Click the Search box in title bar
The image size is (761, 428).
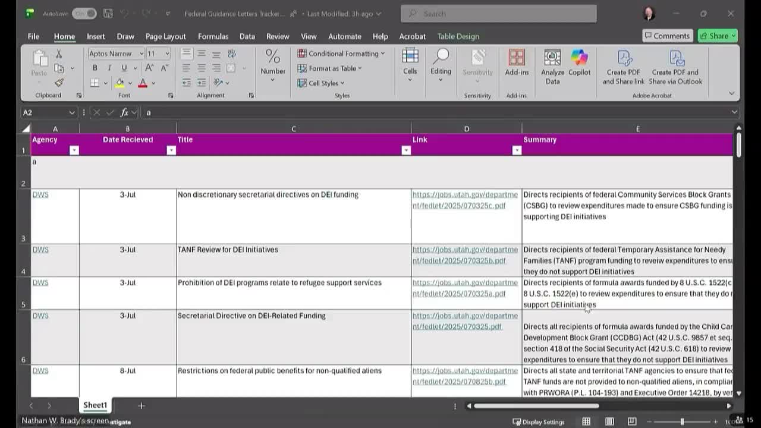pyautogui.click(x=498, y=14)
